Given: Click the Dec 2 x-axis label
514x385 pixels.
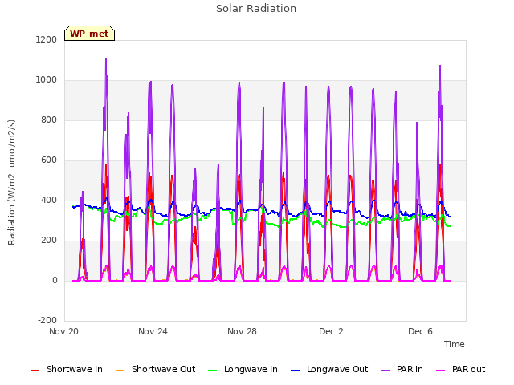Looking at the screenshot, I should (x=331, y=331).
